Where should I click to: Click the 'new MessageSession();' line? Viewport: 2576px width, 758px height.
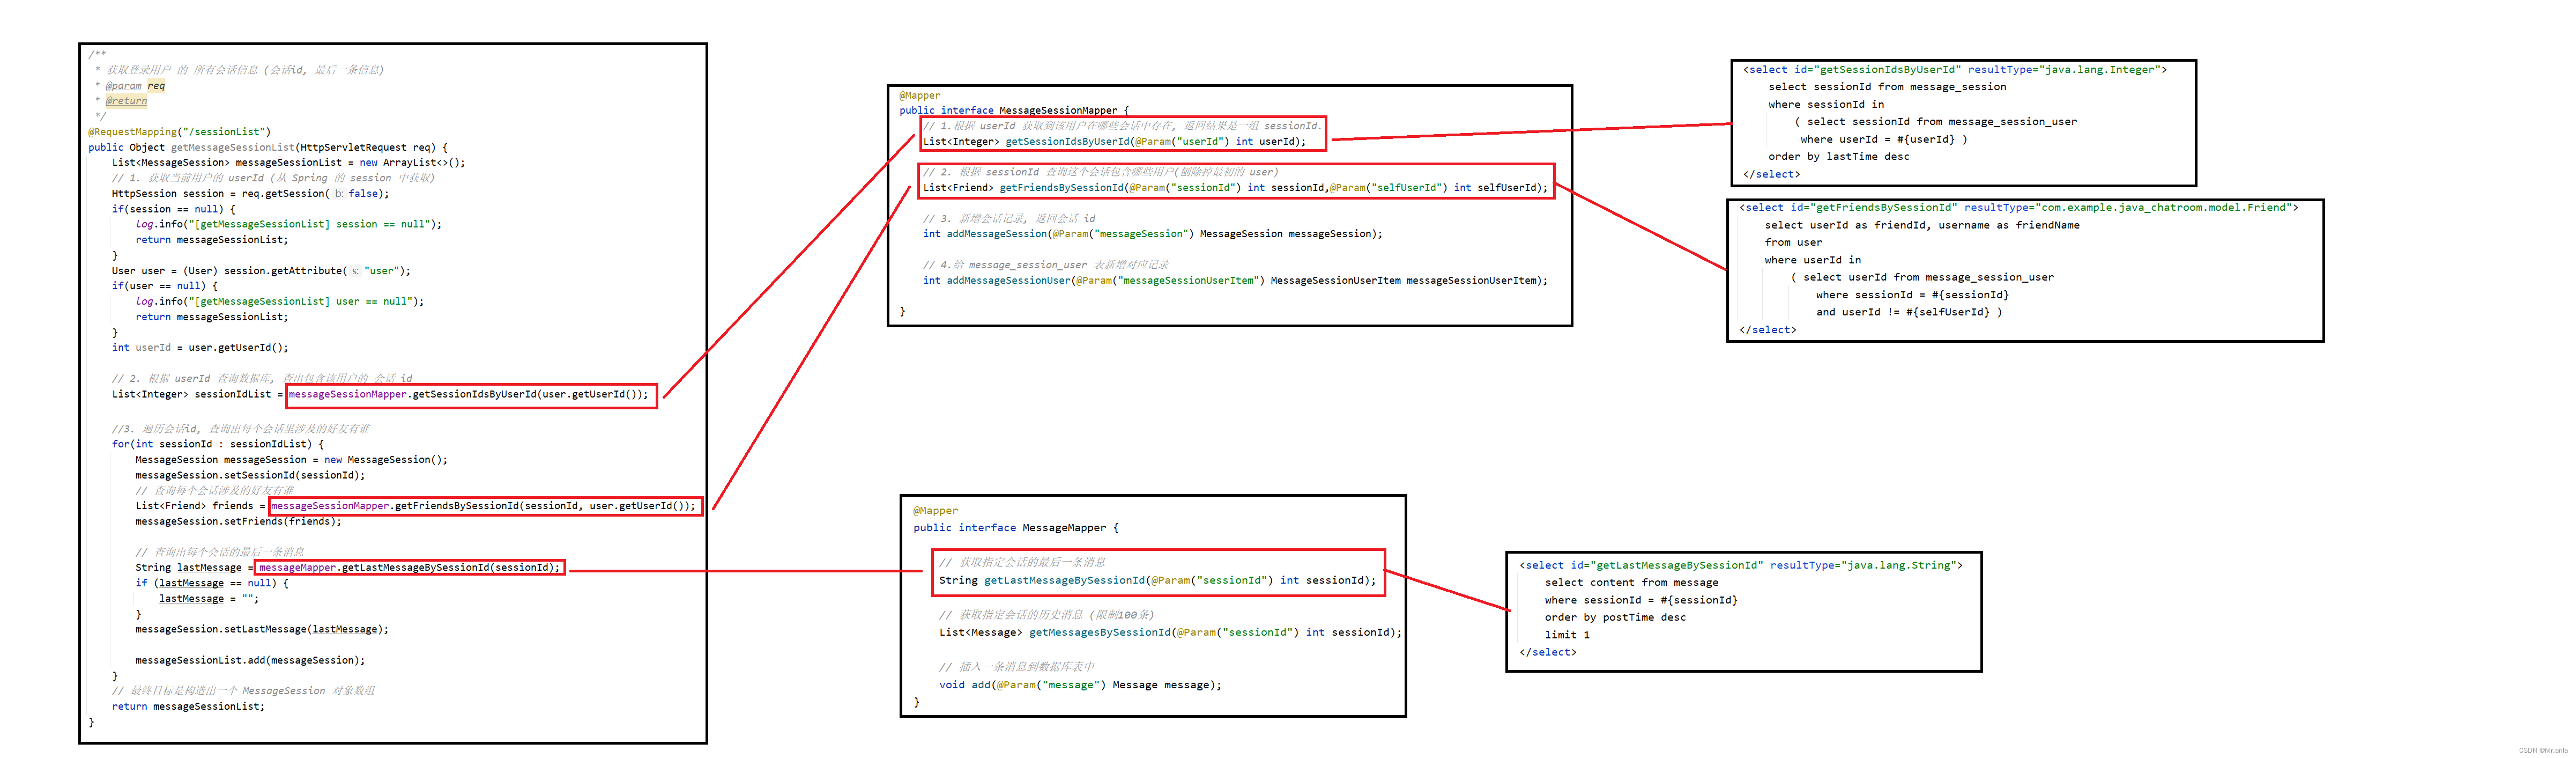[x=291, y=460]
